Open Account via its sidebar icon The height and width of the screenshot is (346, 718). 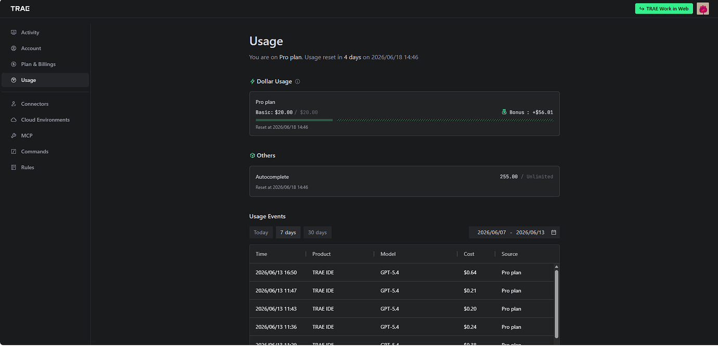pos(14,48)
